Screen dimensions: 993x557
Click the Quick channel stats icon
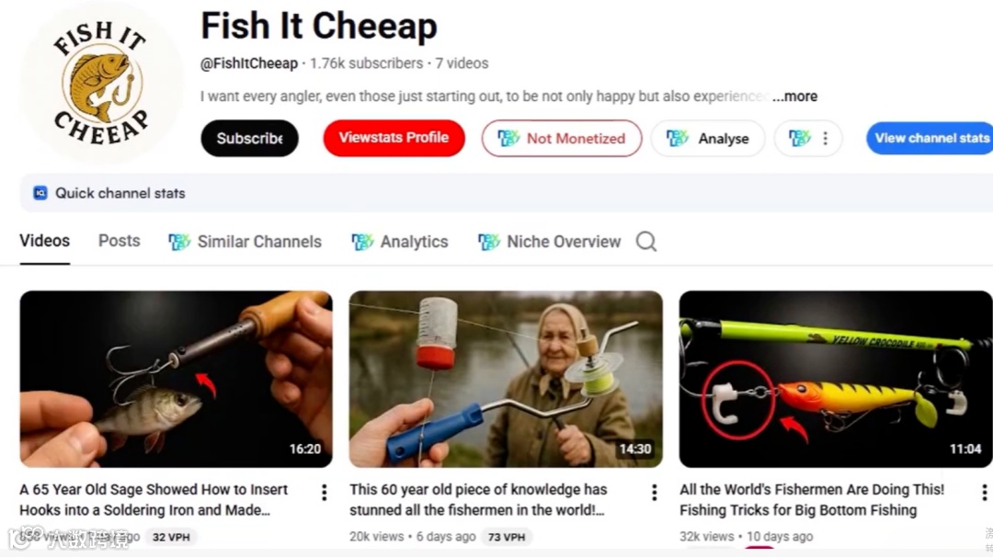[40, 193]
